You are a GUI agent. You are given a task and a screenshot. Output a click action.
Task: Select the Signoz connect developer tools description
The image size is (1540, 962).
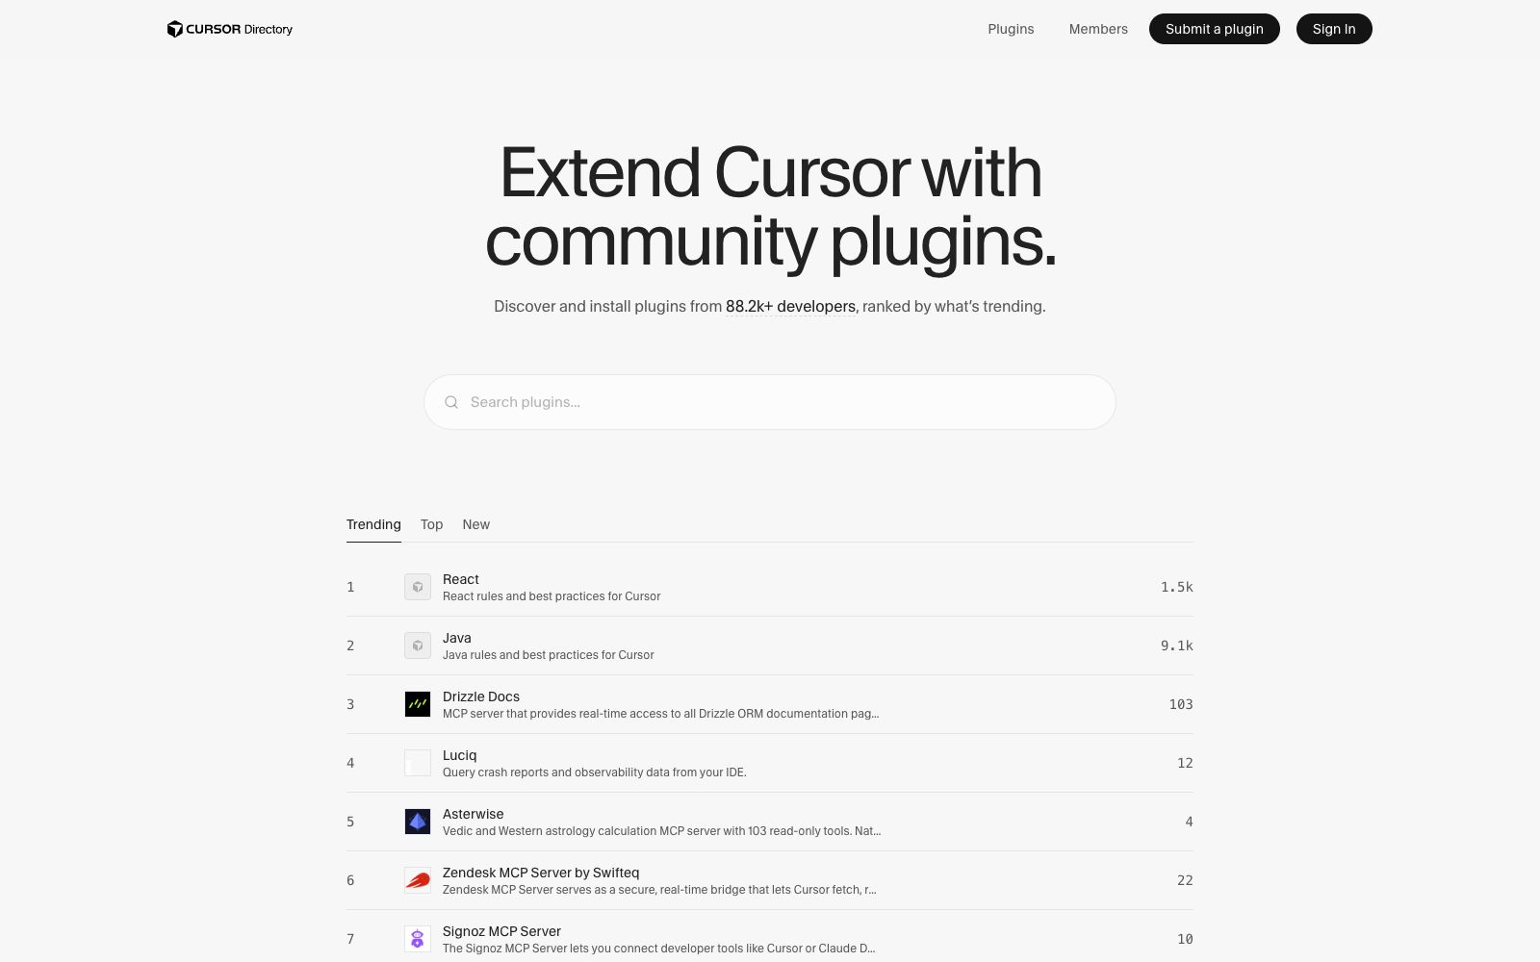(659, 949)
